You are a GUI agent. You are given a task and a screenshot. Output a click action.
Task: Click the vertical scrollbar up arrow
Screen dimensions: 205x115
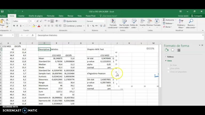pyautogui.click(x=160, y=43)
